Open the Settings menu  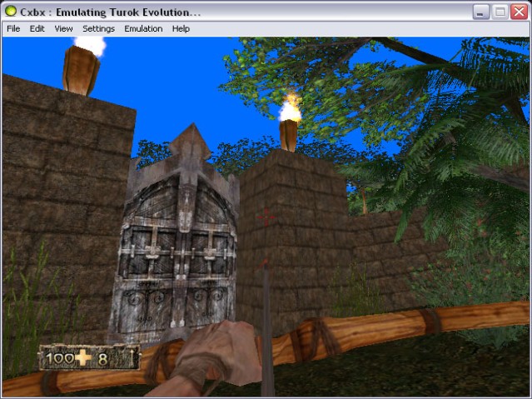[x=98, y=28]
